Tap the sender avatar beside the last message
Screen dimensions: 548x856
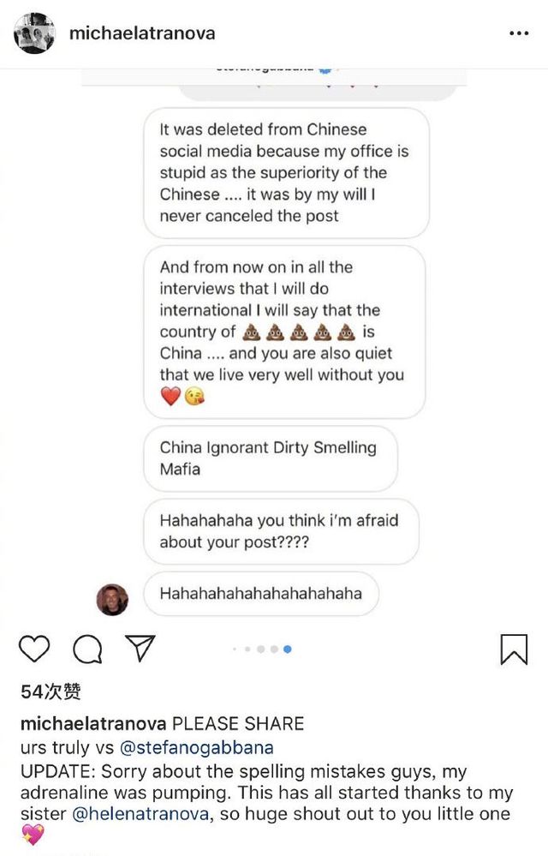click(112, 599)
